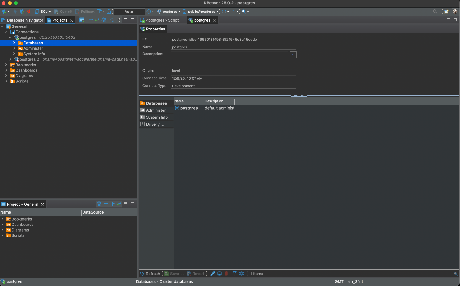
Task: Click the create database cylinder icon
Action: 219,274
